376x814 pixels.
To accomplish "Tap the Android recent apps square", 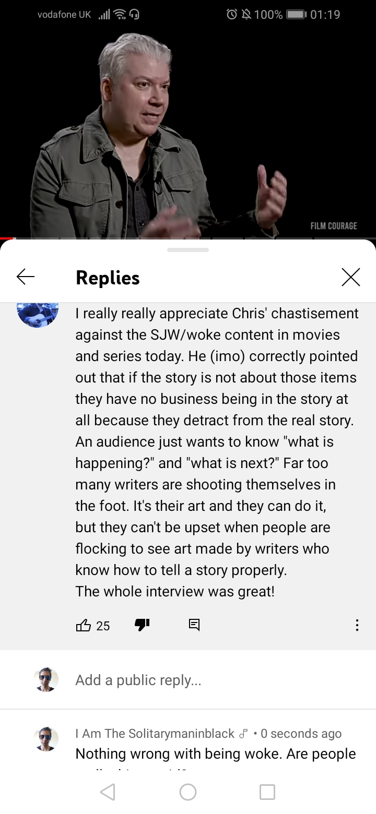I will 267,792.
